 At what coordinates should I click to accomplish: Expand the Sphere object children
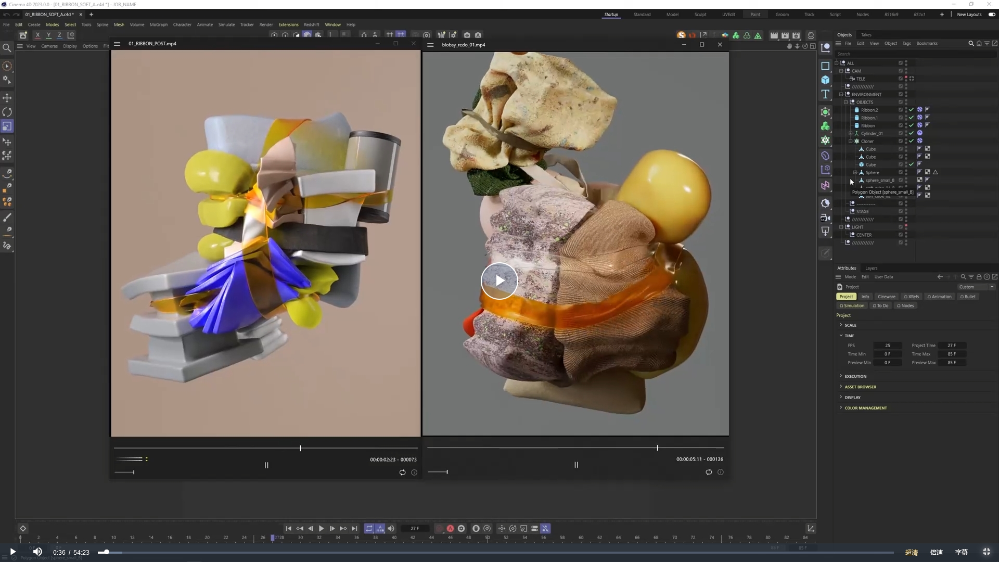tap(855, 172)
